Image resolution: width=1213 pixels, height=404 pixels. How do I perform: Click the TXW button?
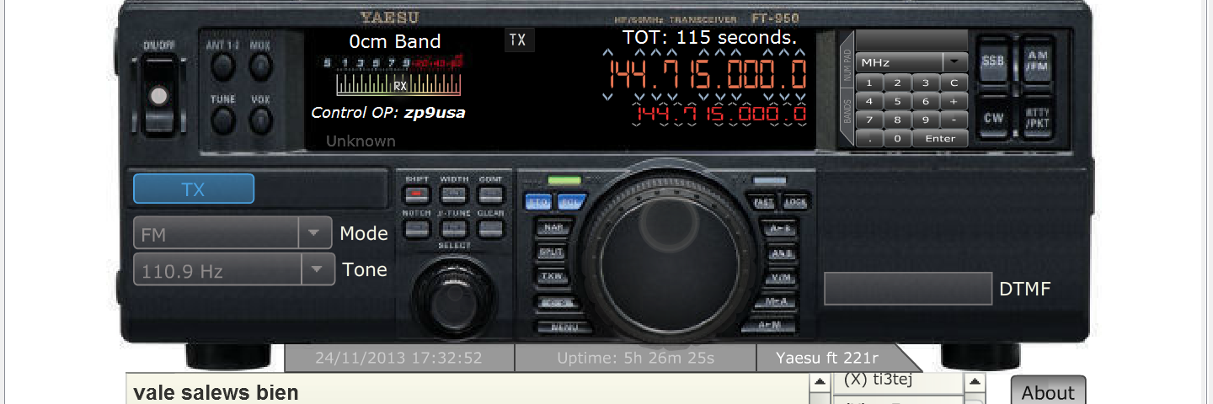(552, 277)
